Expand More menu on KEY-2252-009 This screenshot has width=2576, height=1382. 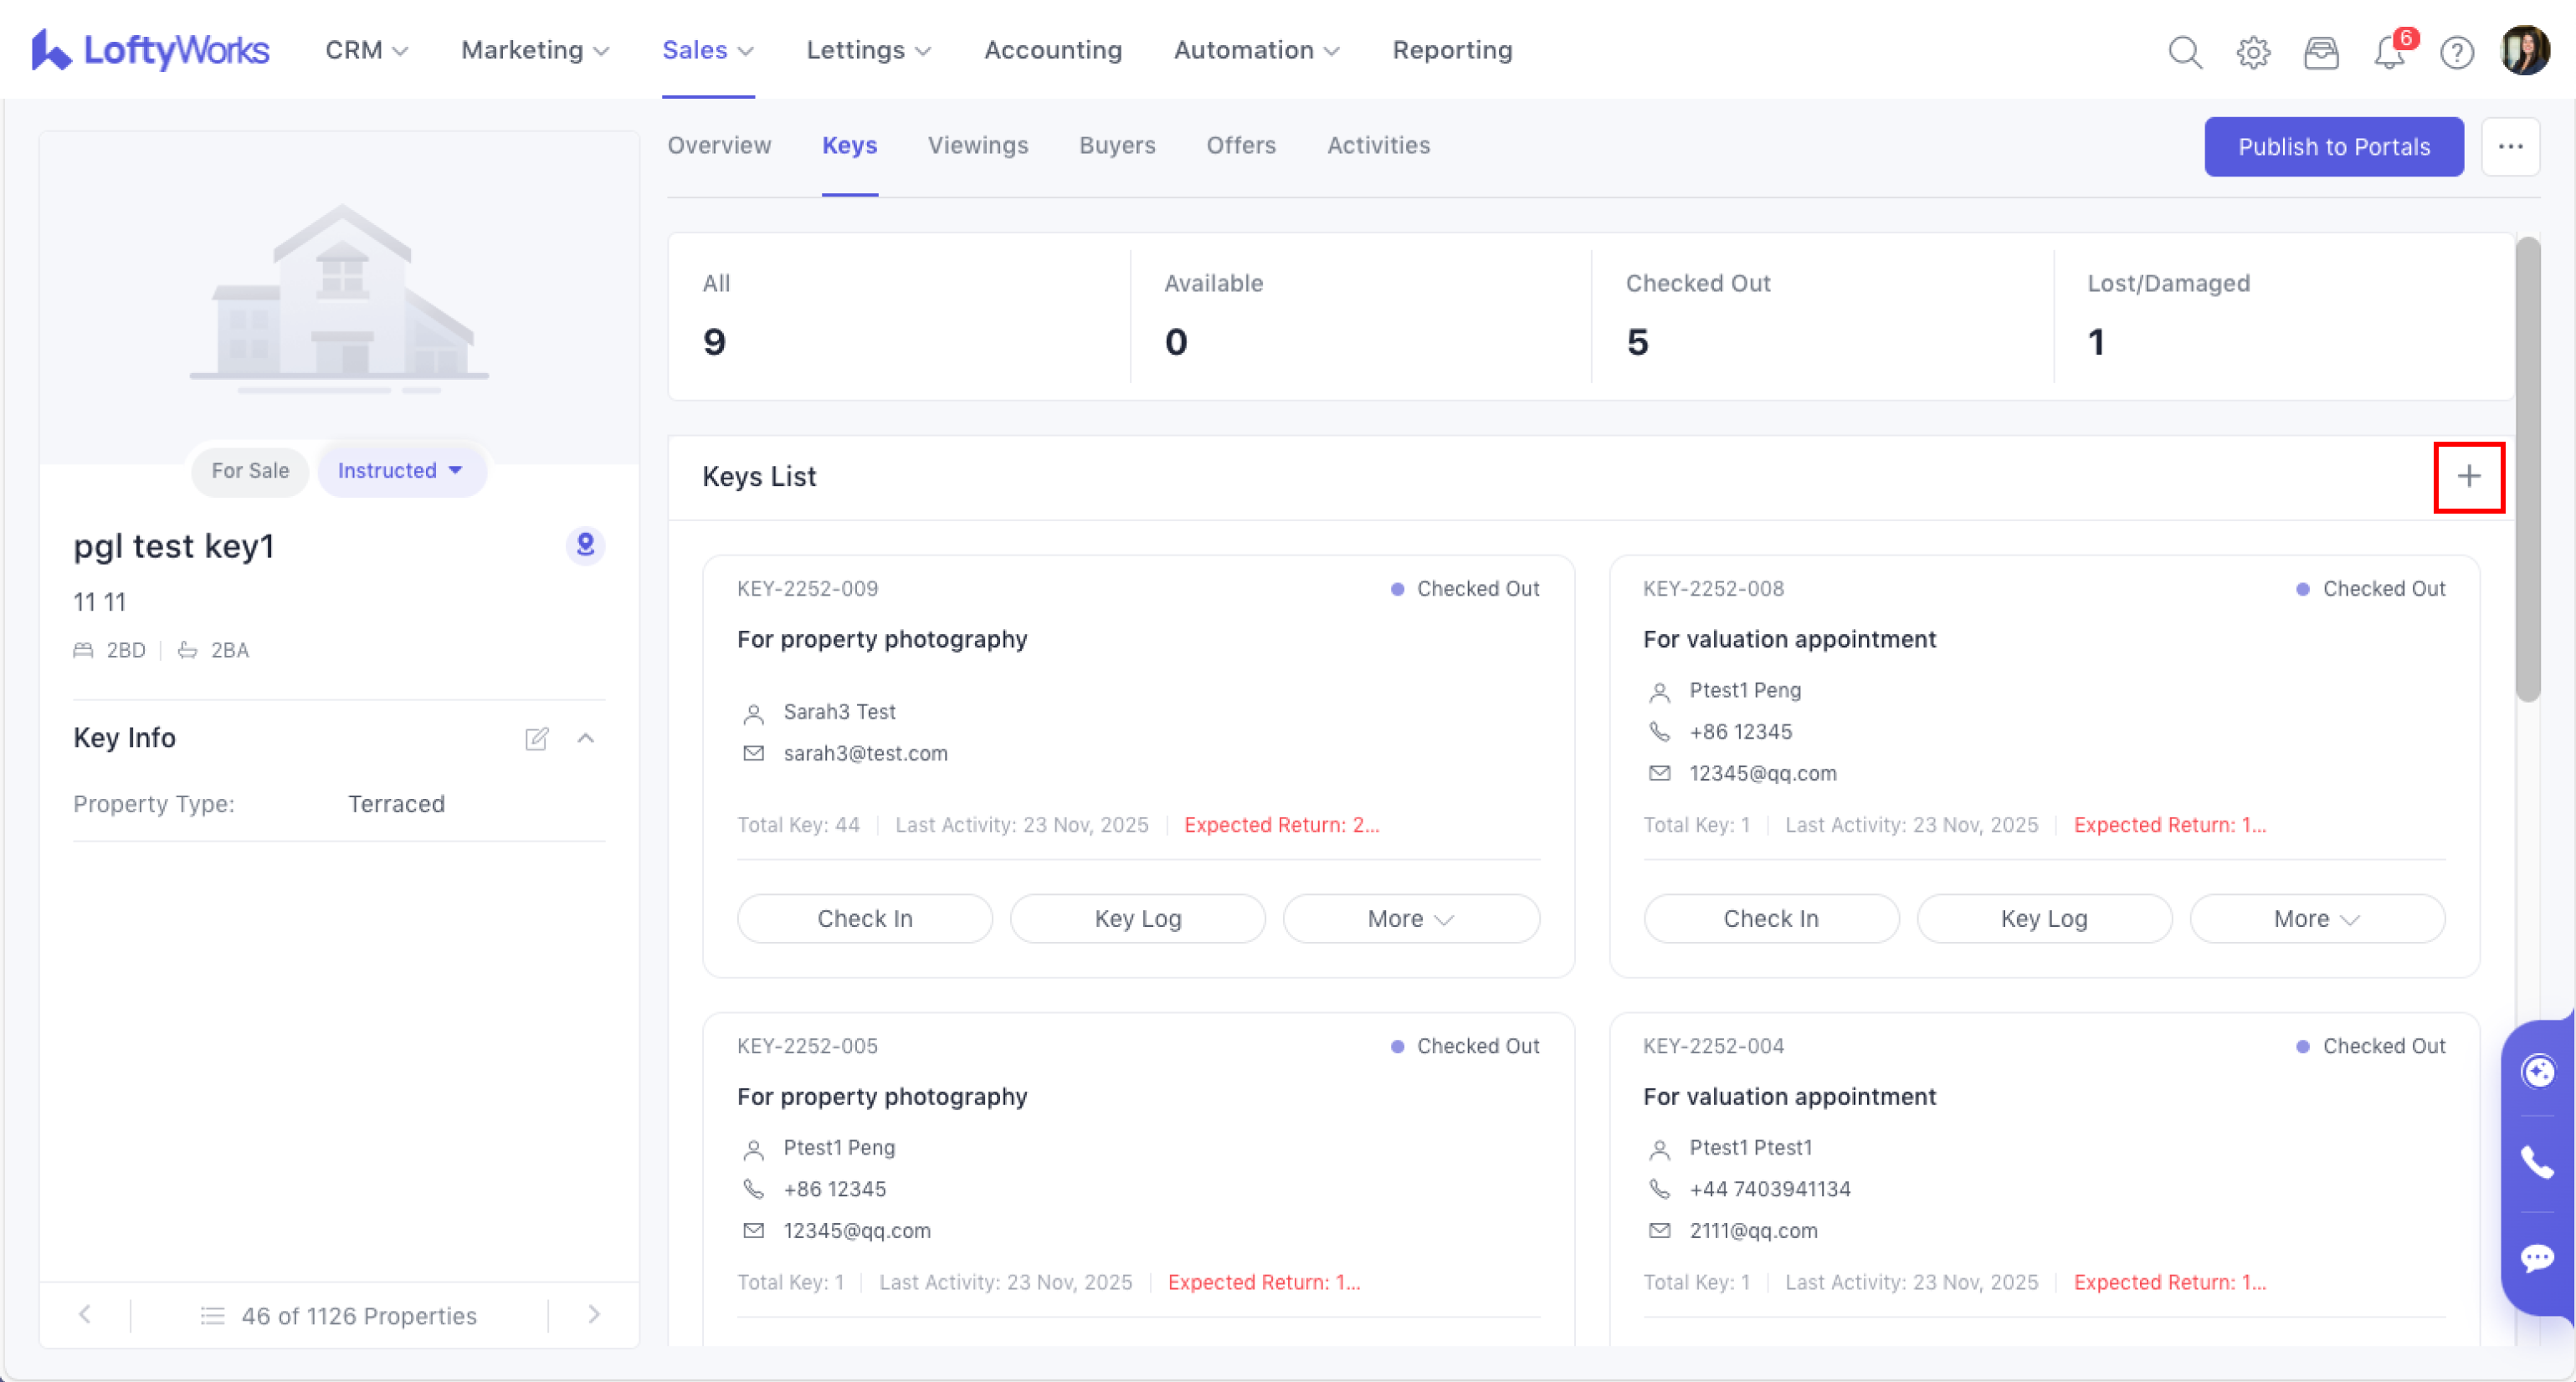pyautogui.click(x=1410, y=919)
